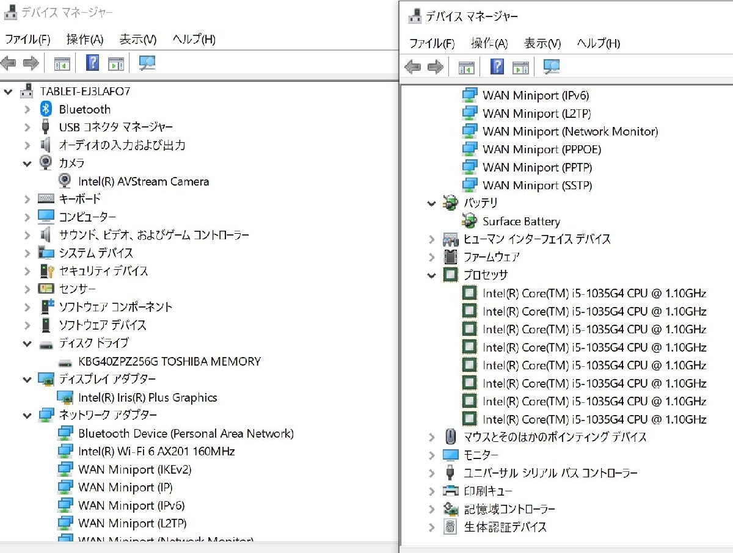Viewport: 733px width, 553px height.
Task: Click the モニター category icon
Action: click(x=451, y=455)
